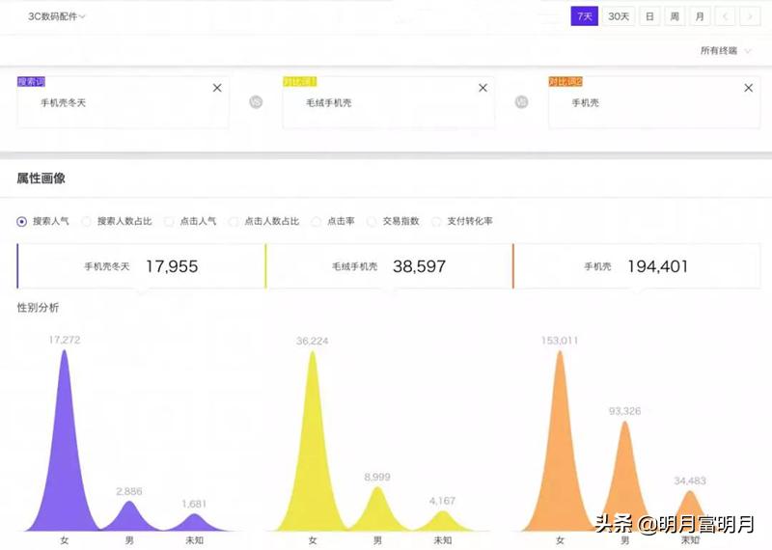Click the yellow 未知 peak labeled 4,167
772x550 pixels.
[443, 522]
